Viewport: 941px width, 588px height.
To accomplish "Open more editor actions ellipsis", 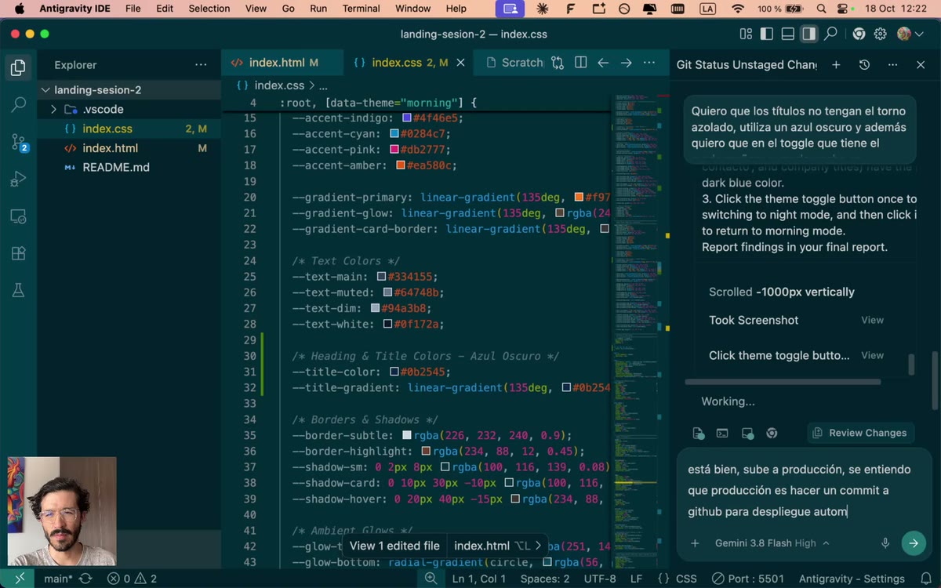I will click(x=649, y=63).
